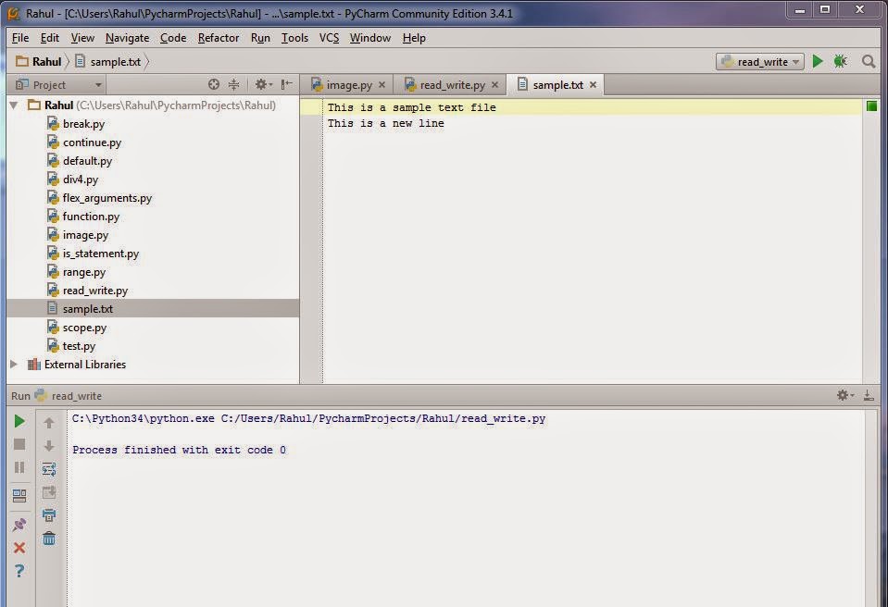Click the pin tab icon in Run panel

pos(19,525)
